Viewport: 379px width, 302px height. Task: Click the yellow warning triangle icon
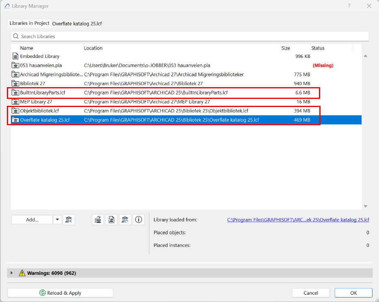pos(22,273)
